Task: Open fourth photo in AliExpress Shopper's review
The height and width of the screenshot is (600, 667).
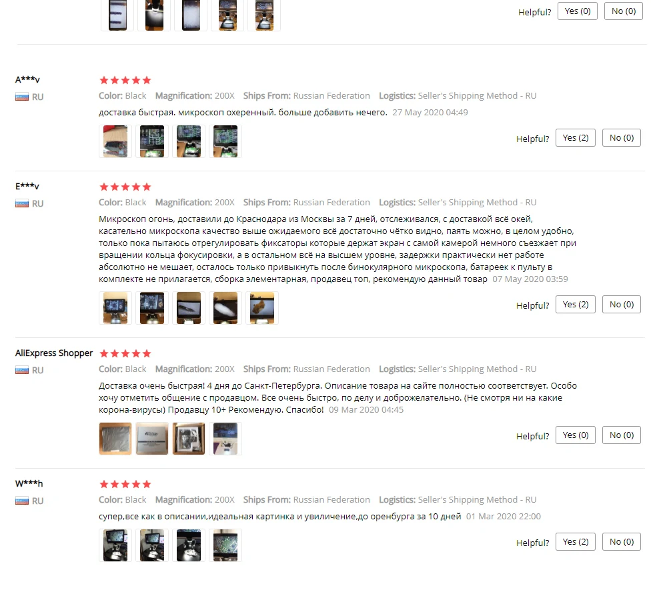Action: [225, 439]
